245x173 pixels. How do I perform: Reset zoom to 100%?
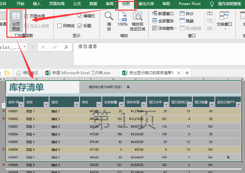122,19
